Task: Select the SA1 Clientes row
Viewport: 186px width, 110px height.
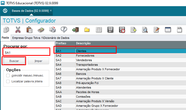Action: [x=121, y=51]
